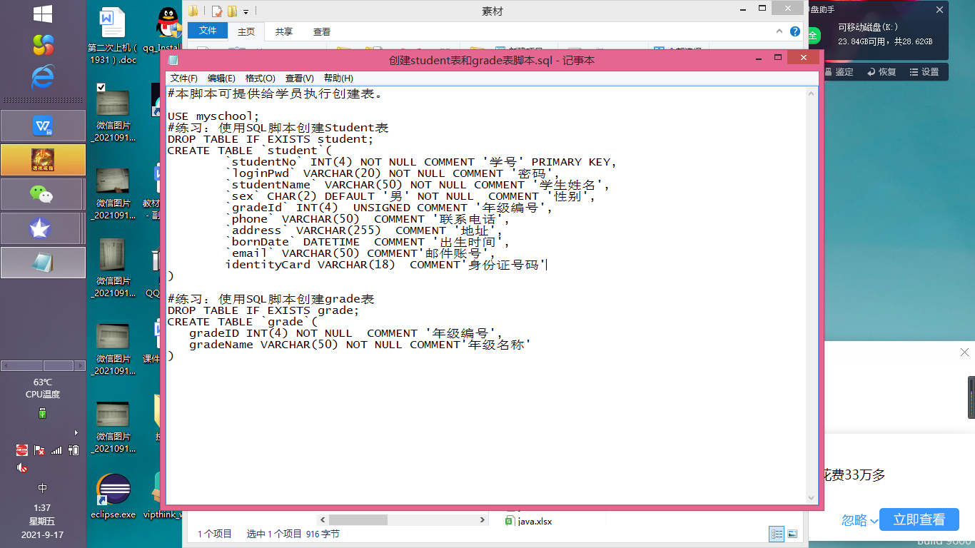Open Notepad's 文件(F) menu
The image size is (975, 548).
coord(183,78)
